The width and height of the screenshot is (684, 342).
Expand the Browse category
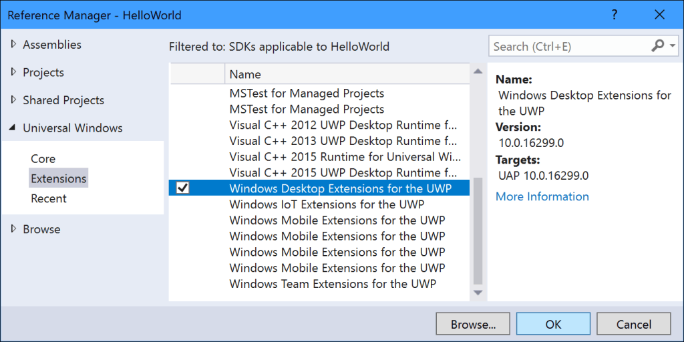[x=13, y=229]
